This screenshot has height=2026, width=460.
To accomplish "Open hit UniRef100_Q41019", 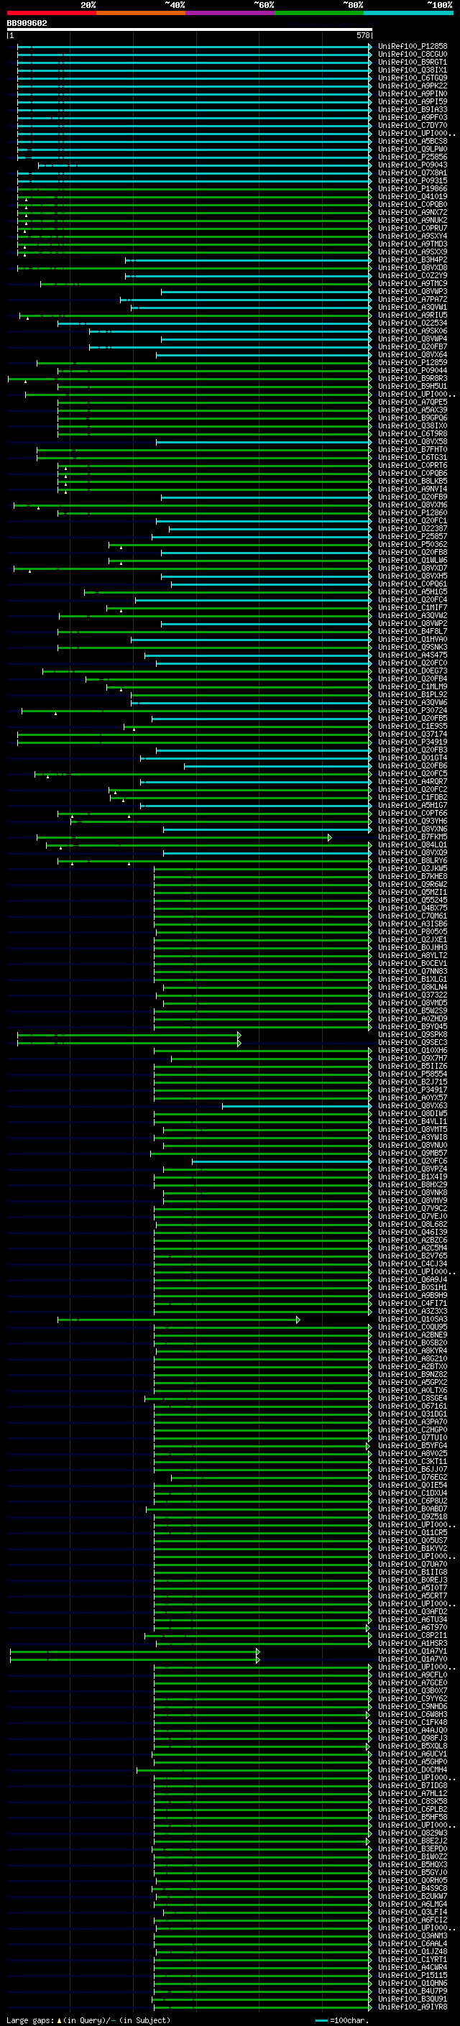I will (413, 197).
